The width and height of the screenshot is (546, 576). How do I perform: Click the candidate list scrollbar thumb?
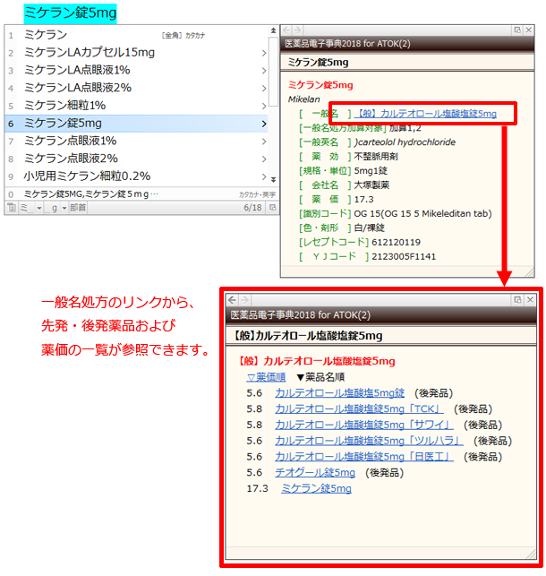tap(273, 72)
